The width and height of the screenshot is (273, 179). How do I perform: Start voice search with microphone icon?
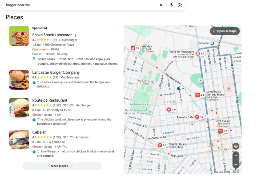(x=171, y=5)
